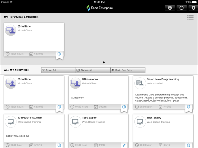This screenshot has width=198, height=148.
Task: Tap virtual class icon on VClassroom card
Action: (75, 83)
